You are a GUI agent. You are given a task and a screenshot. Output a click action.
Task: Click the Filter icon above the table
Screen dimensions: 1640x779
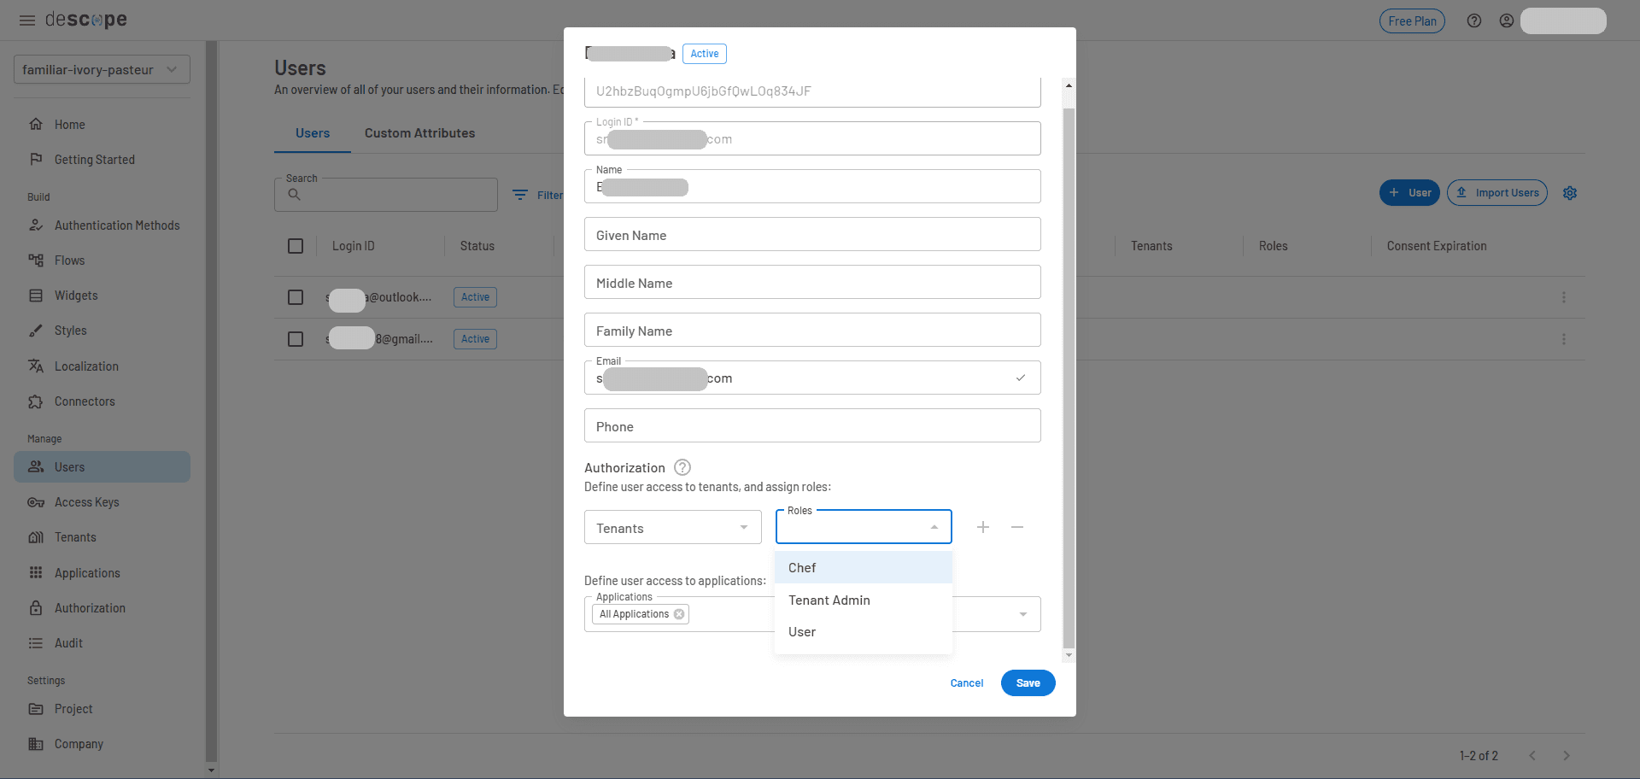[x=522, y=195]
